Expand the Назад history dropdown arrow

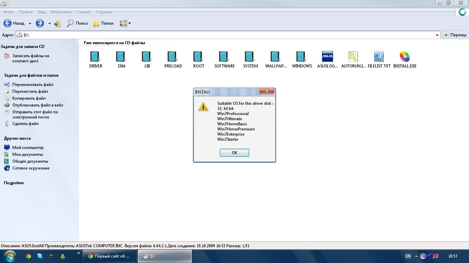click(30, 23)
